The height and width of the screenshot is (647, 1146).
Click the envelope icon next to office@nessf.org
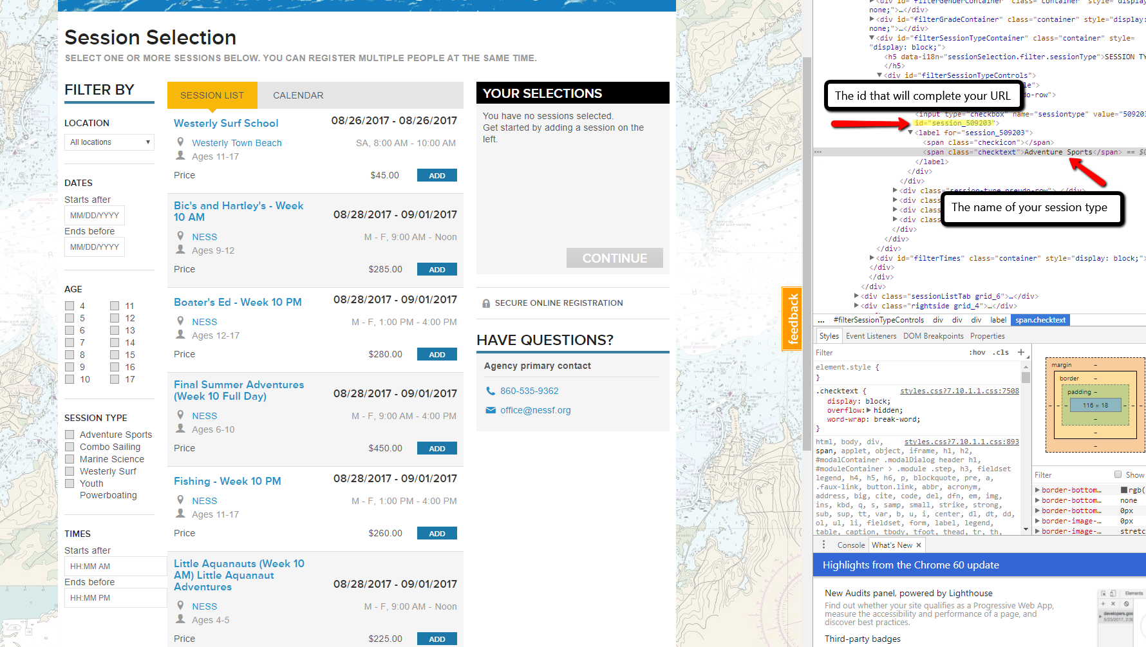[x=491, y=410]
